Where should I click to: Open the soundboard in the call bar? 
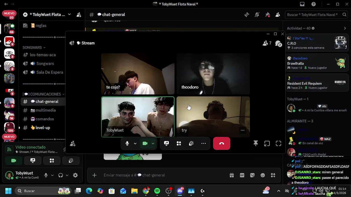[191, 143]
